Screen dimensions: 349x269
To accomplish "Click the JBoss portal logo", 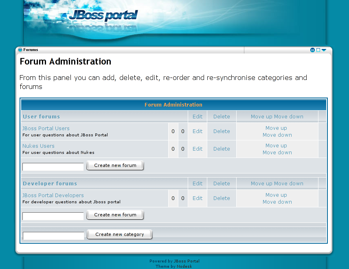I will [x=103, y=16].
